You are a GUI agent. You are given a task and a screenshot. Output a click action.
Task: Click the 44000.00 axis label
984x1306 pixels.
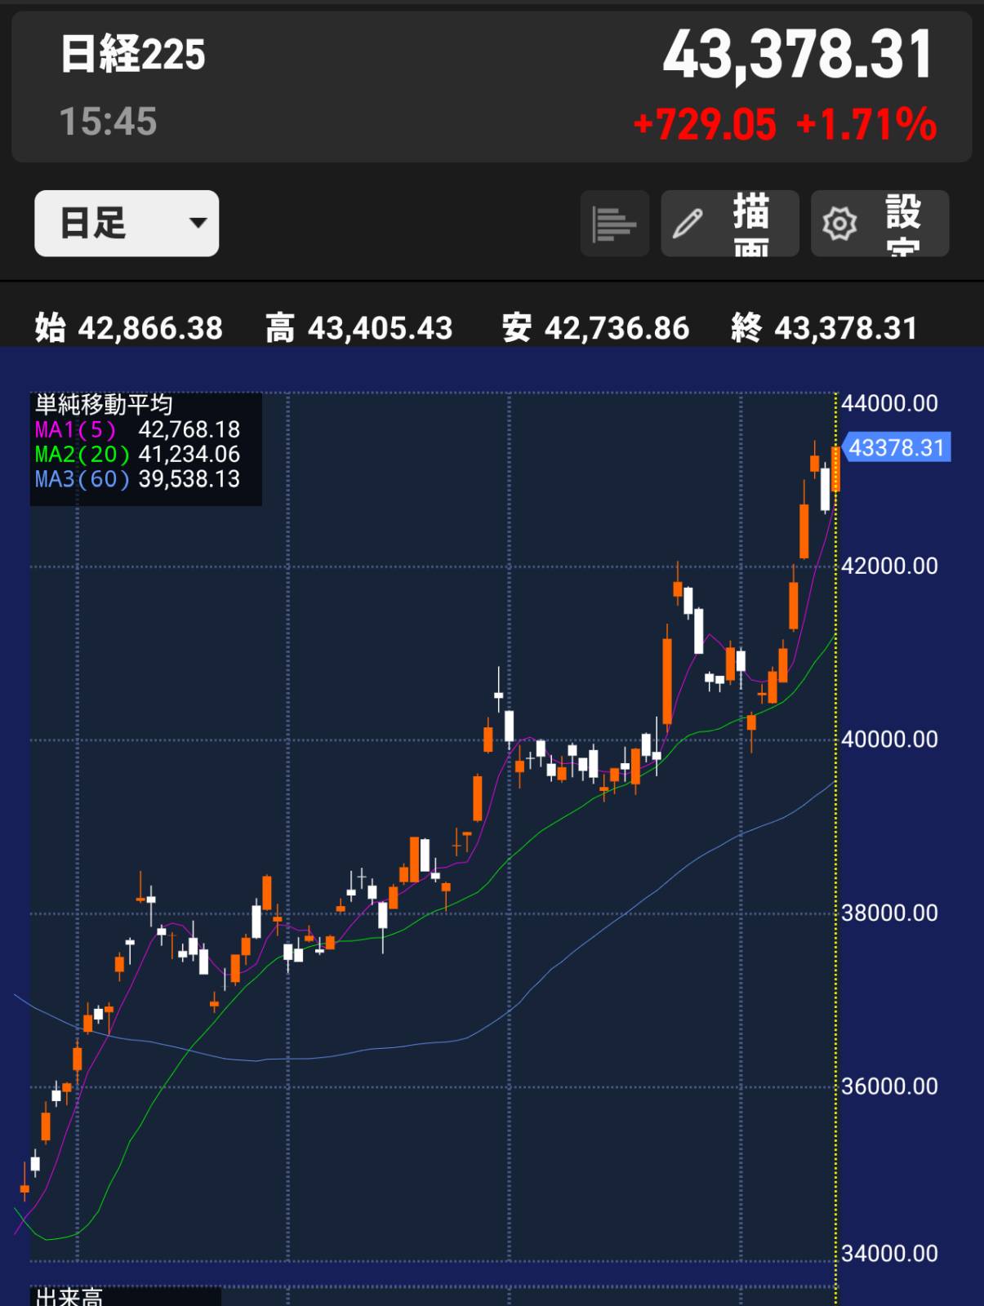[890, 403]
